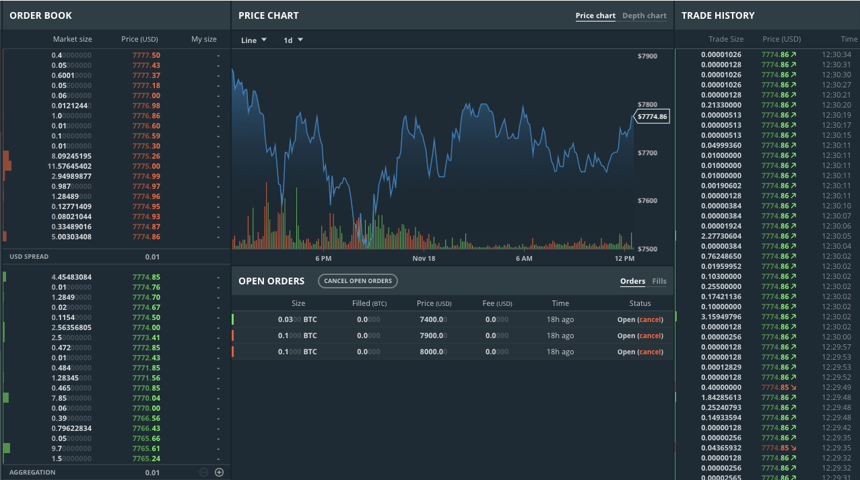Increase aggregation with the plus icon

click(219, 473)
